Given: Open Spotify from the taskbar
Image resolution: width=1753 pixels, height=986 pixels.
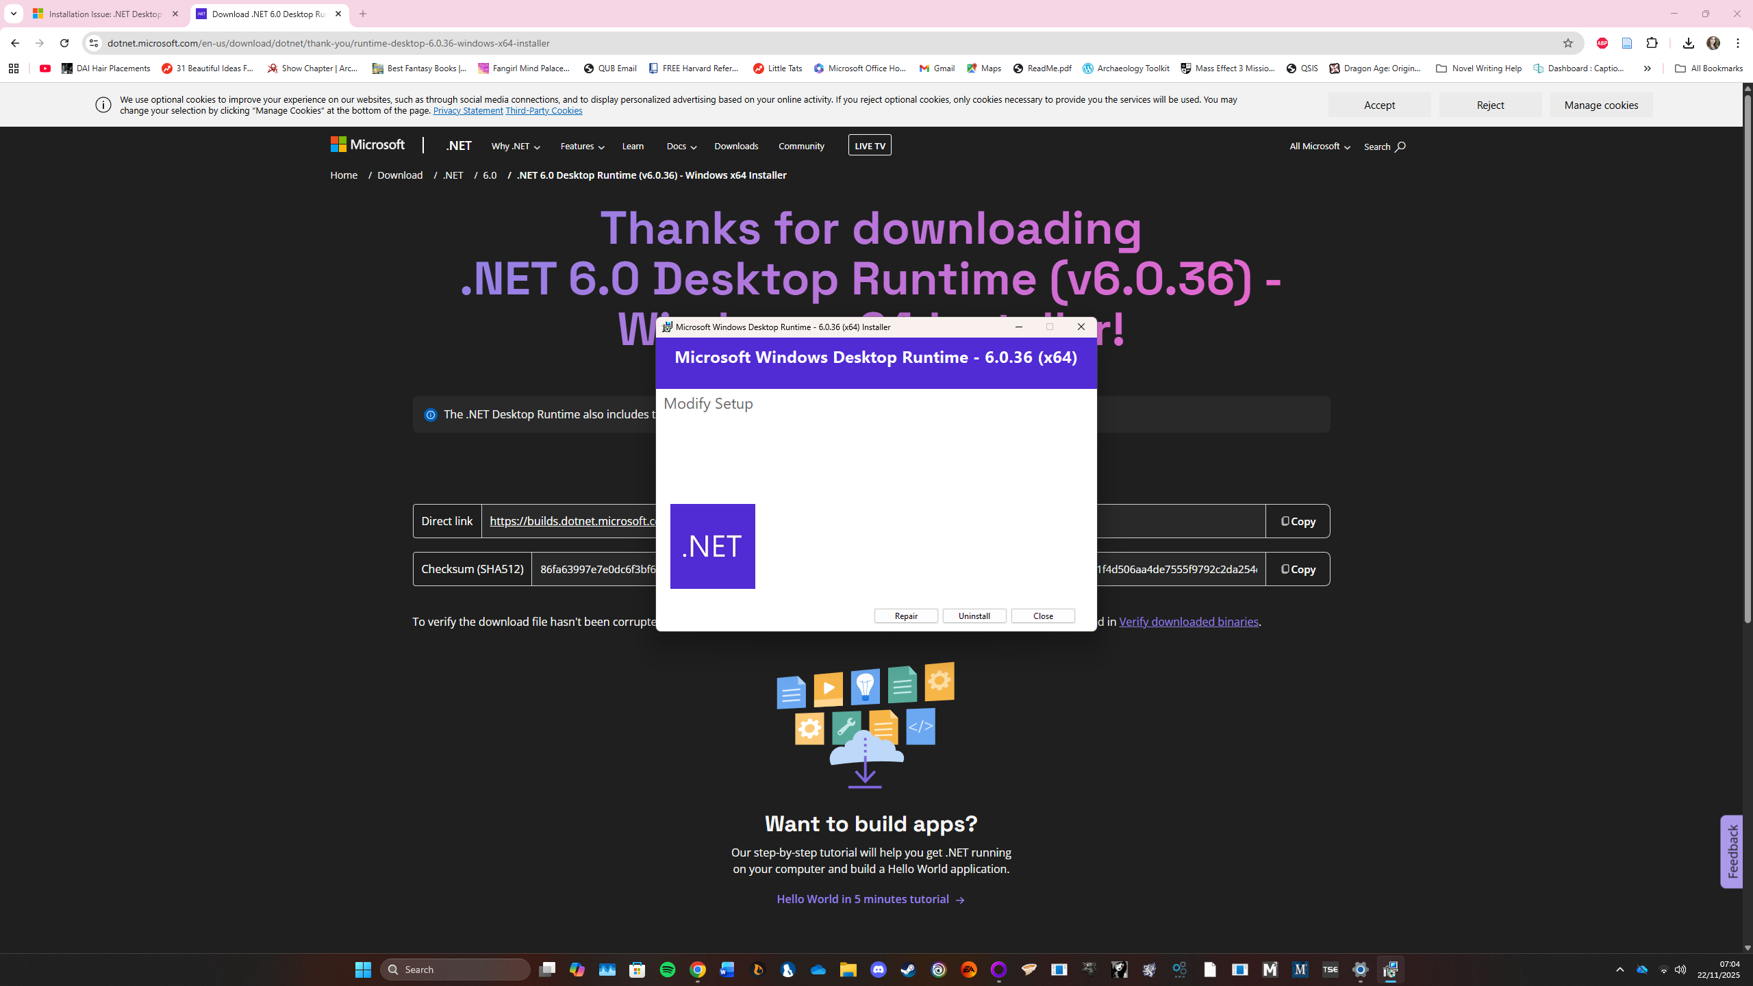Looking at the screenshot, I should click(x=667, y=970).
